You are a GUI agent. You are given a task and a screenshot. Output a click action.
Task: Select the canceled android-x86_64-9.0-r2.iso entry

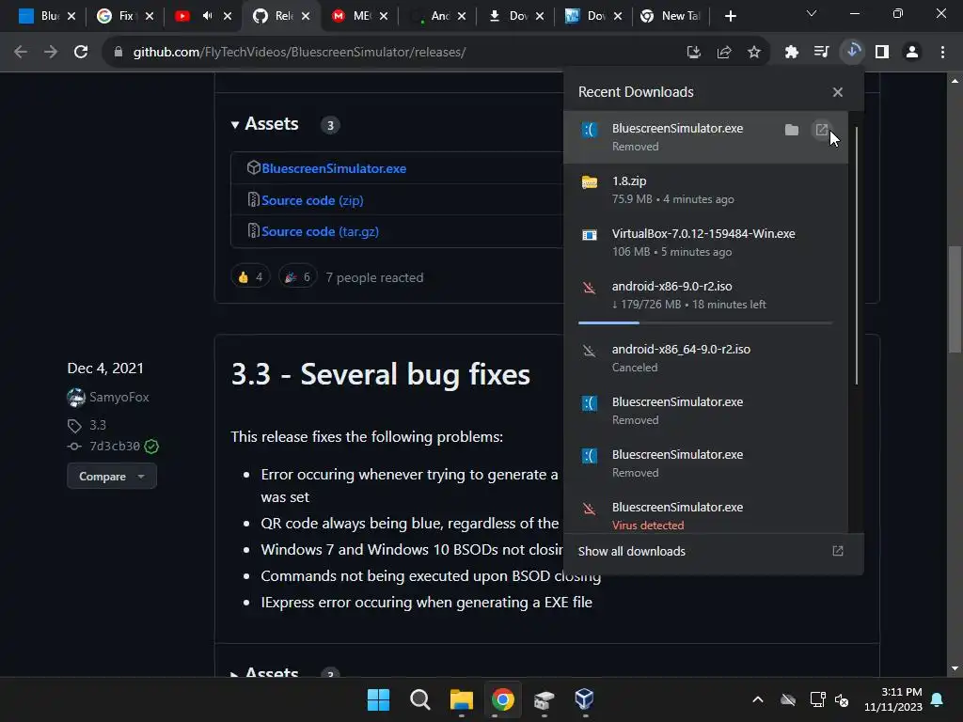(x=705, y=358)
